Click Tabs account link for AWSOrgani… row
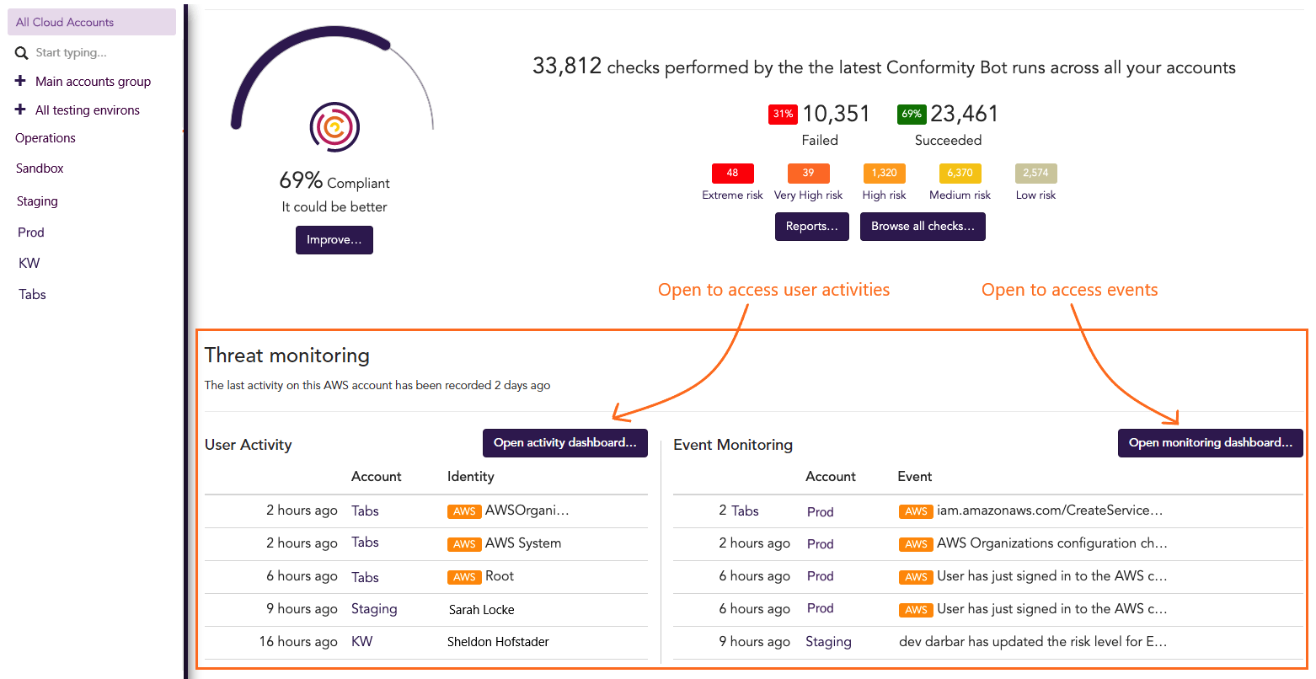 coord(365,511)
